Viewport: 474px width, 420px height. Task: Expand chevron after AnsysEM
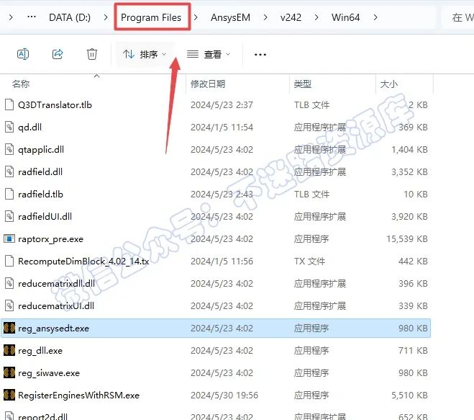coord(265,17)
